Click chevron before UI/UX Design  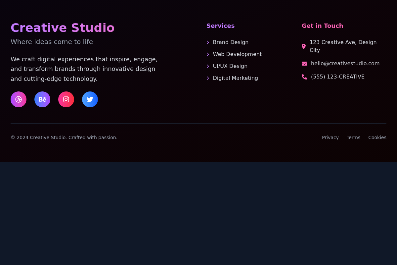(208, 66)
